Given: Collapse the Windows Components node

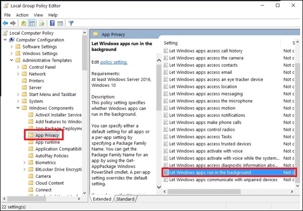Looking at the screenshot, I should [x=18, y=108].
